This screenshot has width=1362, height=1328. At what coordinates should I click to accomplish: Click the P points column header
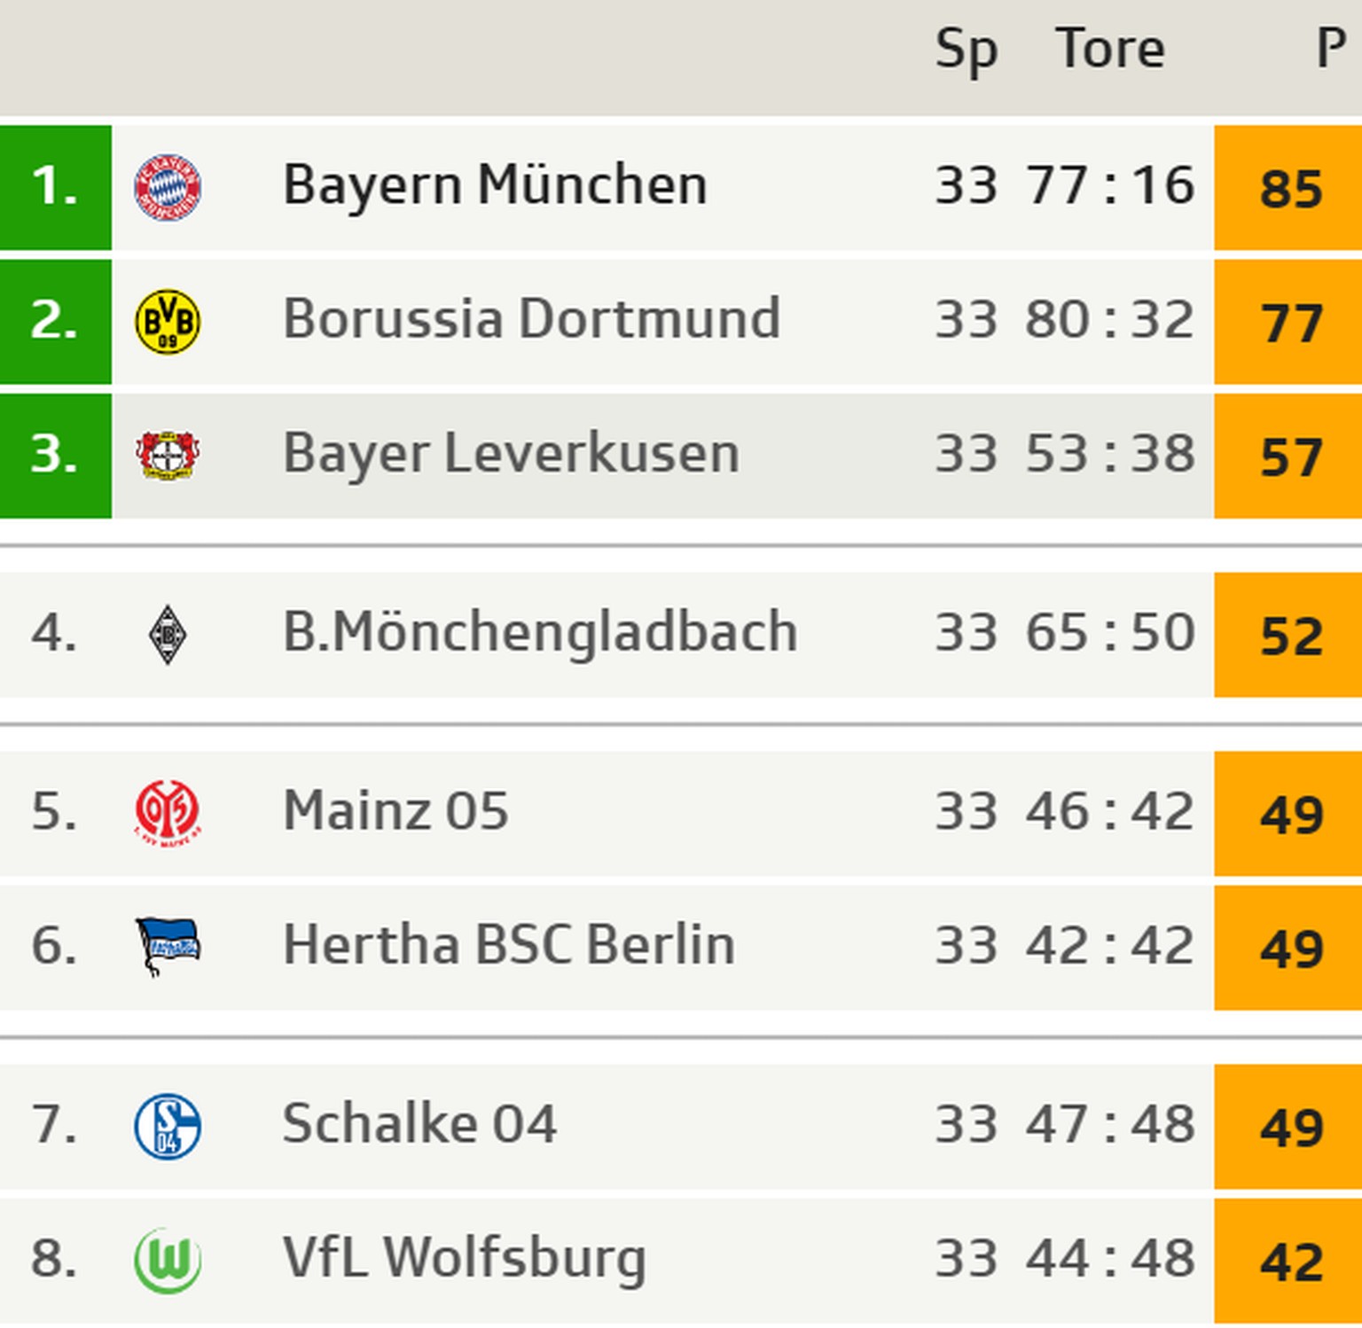pyautogui.click(x=1330, y=50)
